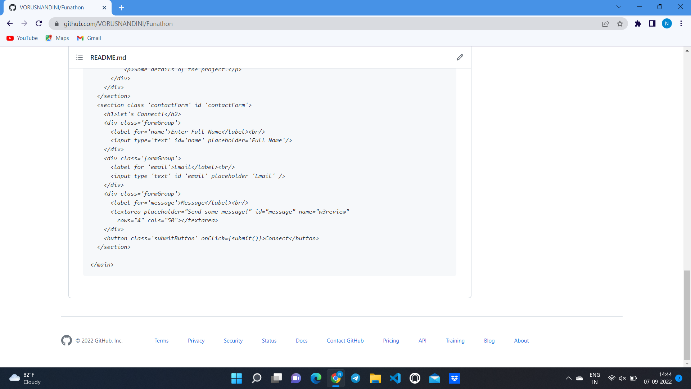Bookmark this page with star icon
Screen dimensions: 691x389
pos(620,24)
